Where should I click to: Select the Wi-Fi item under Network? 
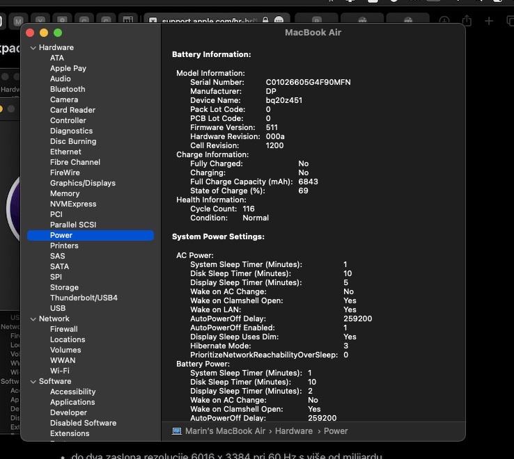59,371
